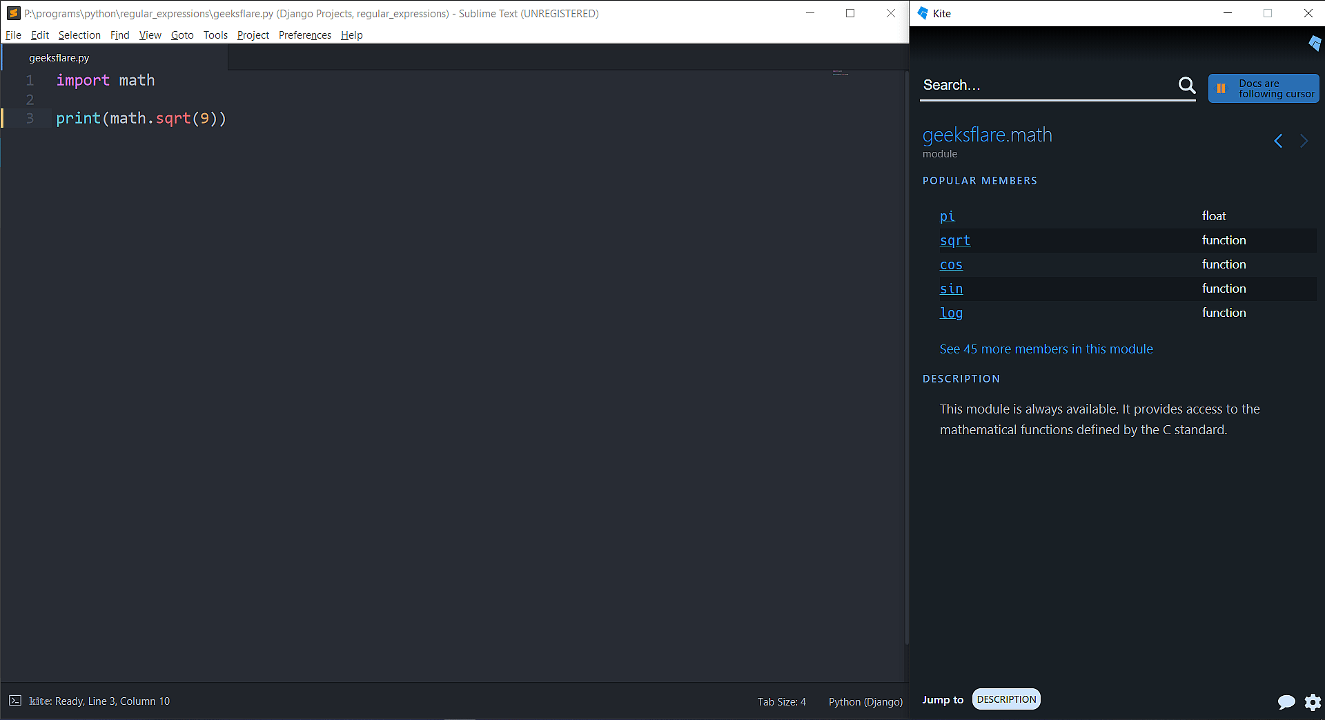
Task: Open Kite settings gear icon
Action: 1313,702
